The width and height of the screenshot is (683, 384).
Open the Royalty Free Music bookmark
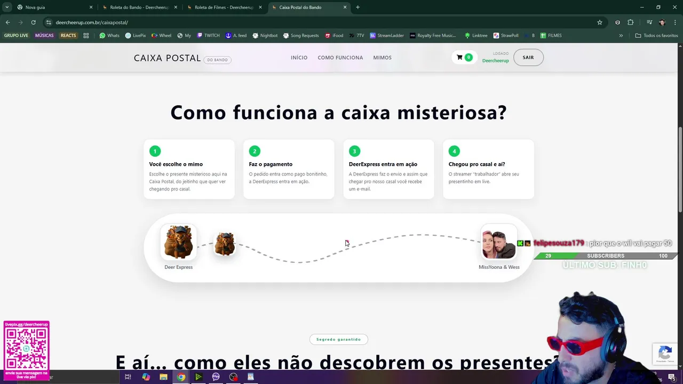433,36
